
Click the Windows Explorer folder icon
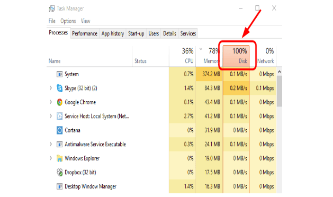pyautogui.click(x=59, y=158)
